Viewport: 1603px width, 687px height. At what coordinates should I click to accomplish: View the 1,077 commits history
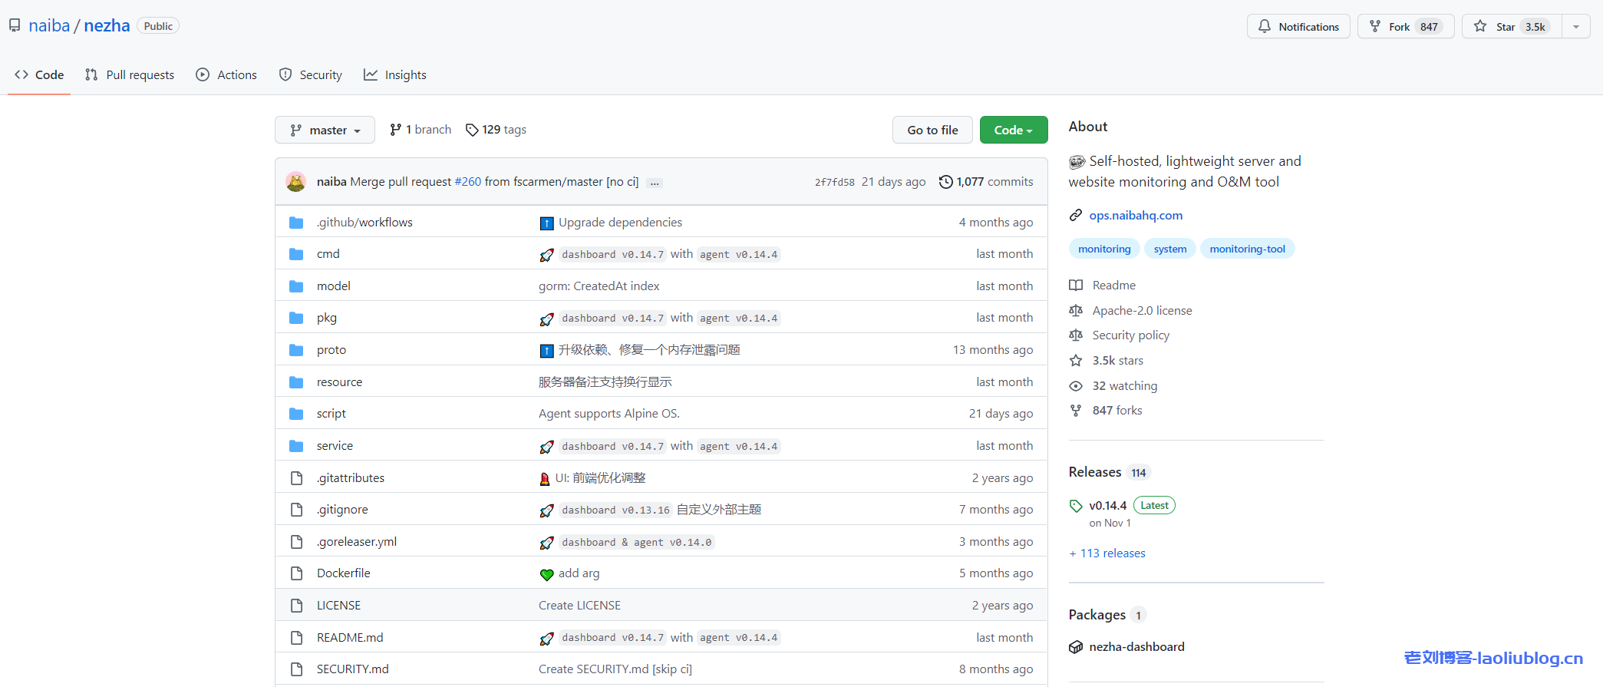click(986, 182)
